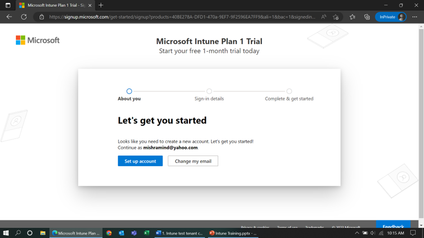Open the notification center icon
The image size is (424, 238).
click(x=413, y=233)
